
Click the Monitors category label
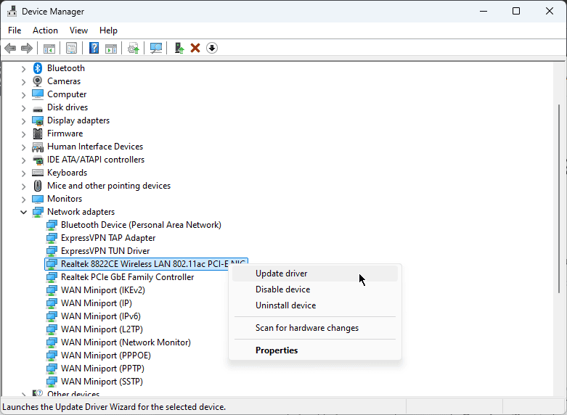pyautogui.click(x=65, y=199)
